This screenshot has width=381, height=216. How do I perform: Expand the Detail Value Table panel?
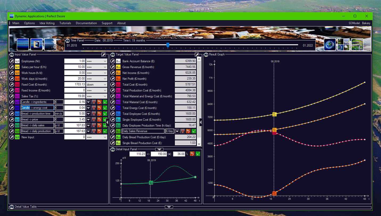(x=169, y=207)
